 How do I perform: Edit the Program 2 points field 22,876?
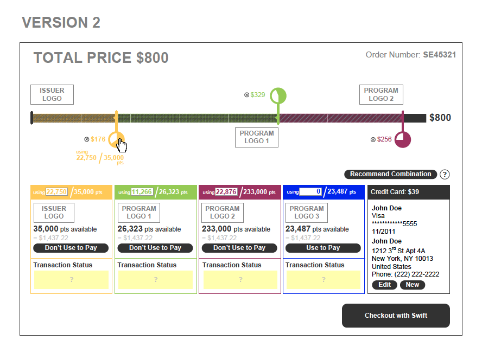click(226, 192)
